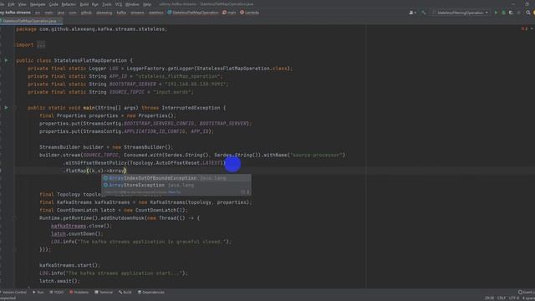Click the green Run button in toolbar
This screenshot has height=301, width=535.
(x=496, y=13)
